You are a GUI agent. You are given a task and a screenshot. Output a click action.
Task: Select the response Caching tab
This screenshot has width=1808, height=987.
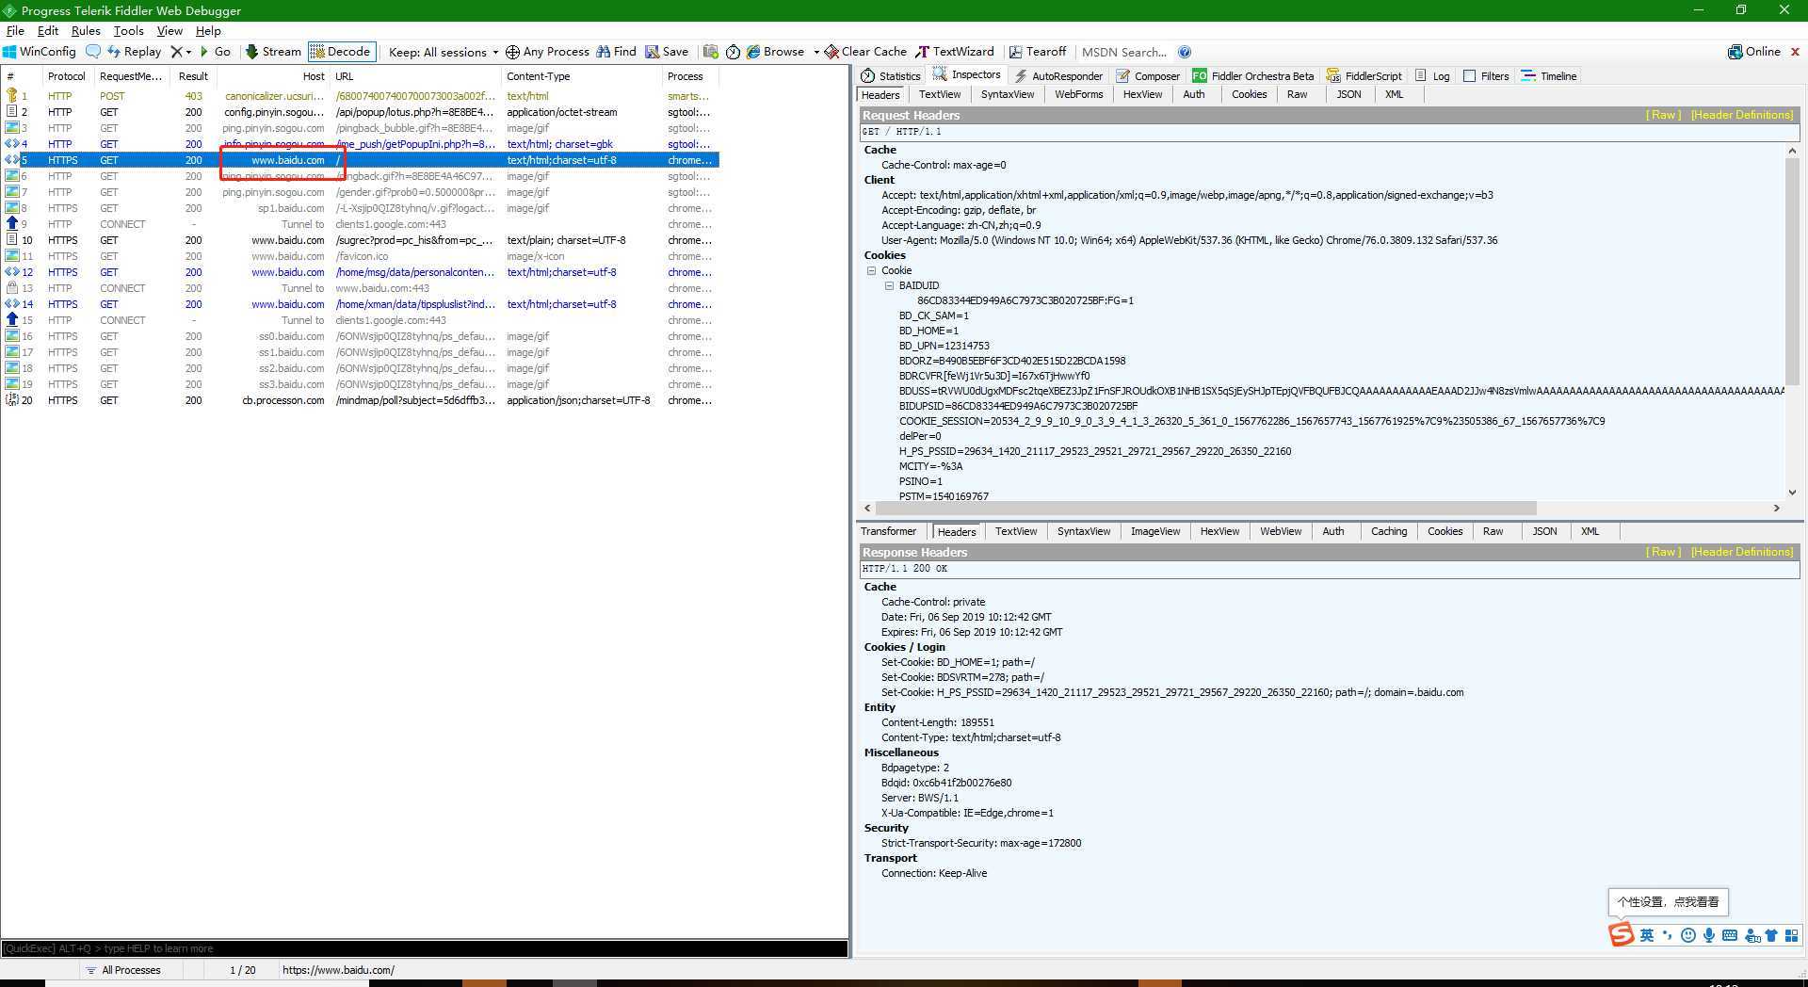click(1389, 531)
